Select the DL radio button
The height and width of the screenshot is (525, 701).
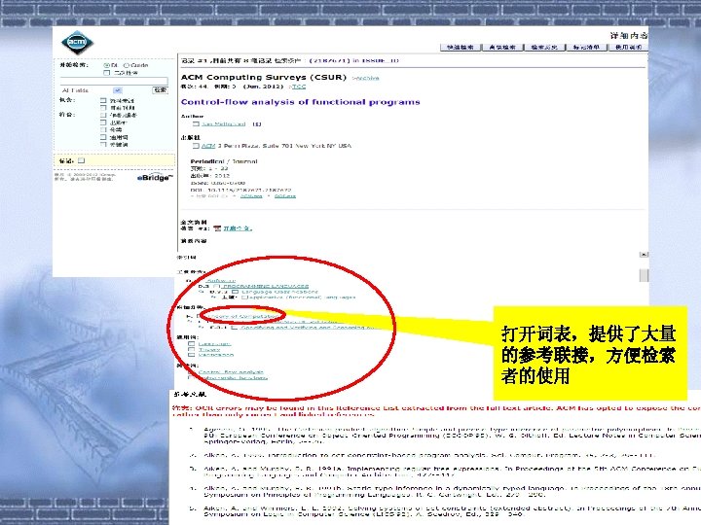(x=107, y=65)
